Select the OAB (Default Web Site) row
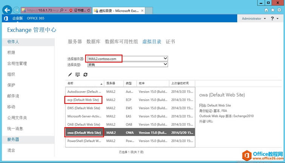The image size is (285, 163). click(130, 124)
